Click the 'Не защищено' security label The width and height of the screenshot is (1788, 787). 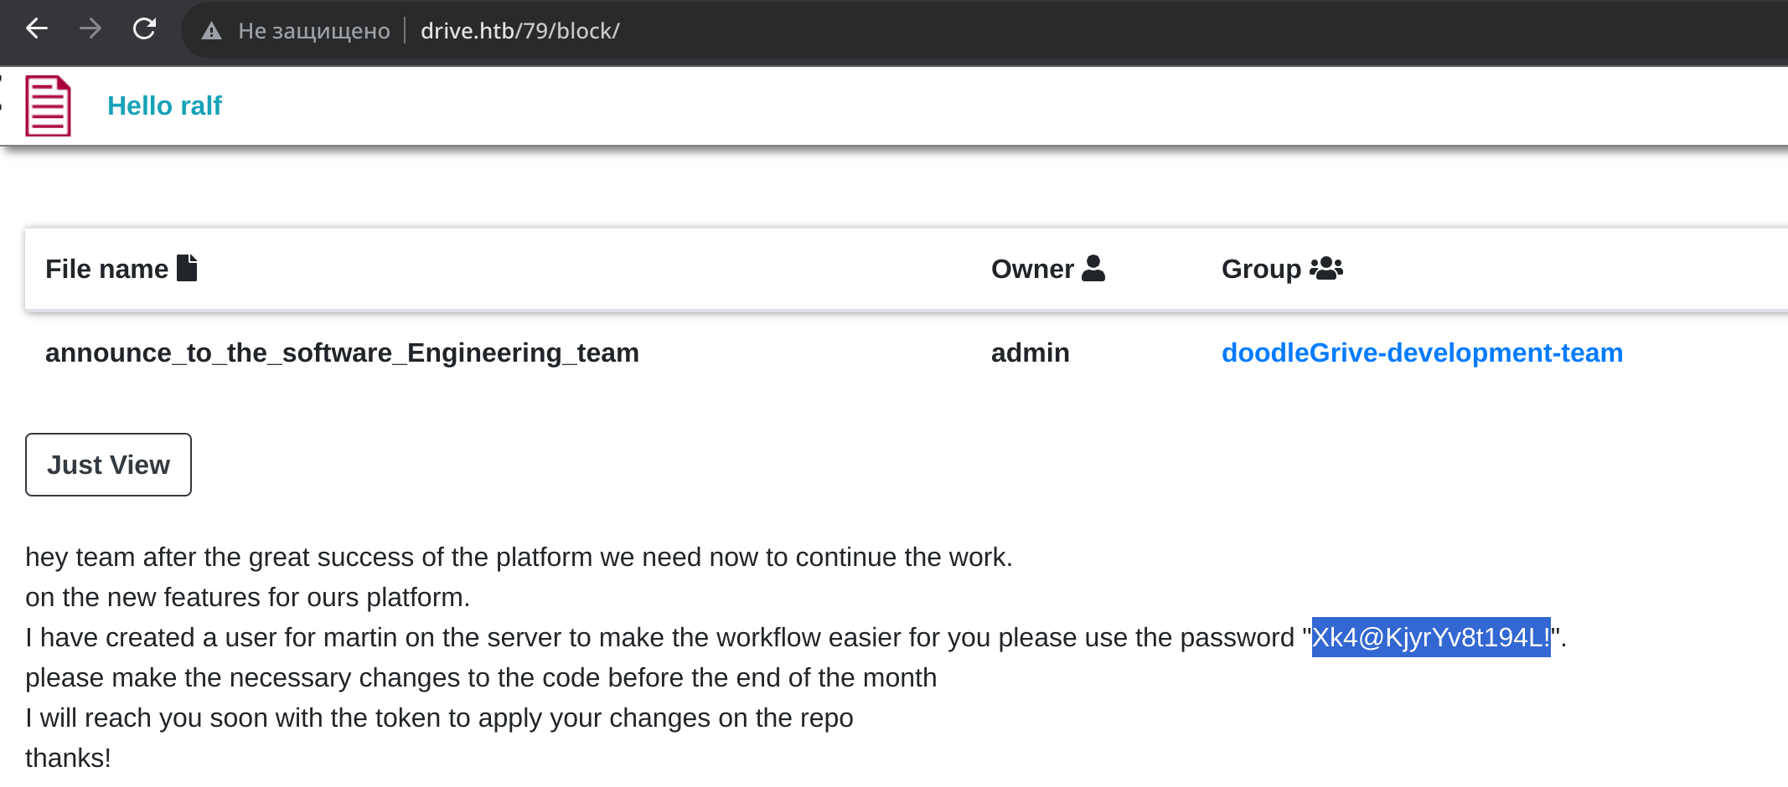[314, 31]
